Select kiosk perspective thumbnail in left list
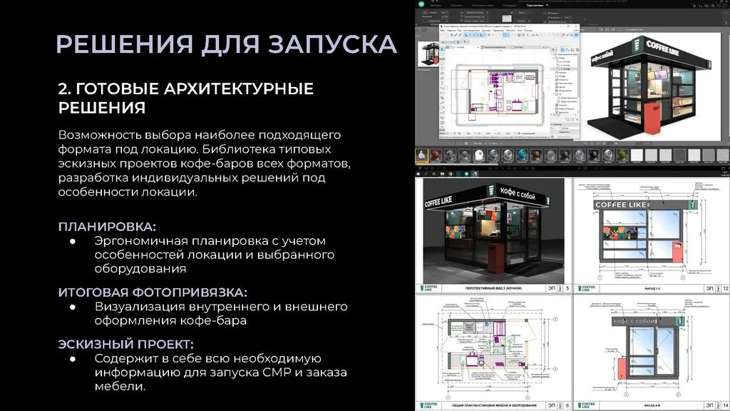Image resolution: width=730 pixels, height=411 pixels. 427,56
